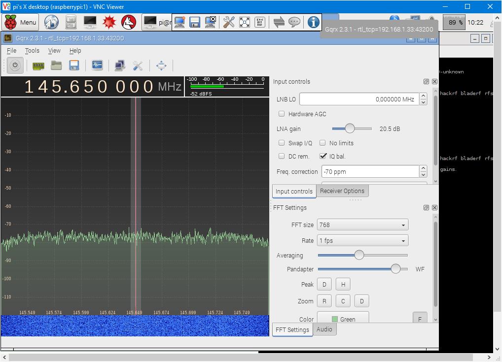The width and height of the screenshot is (502, 362).
Task: Switch to the Input controls tab
Action: pos(294,191)
